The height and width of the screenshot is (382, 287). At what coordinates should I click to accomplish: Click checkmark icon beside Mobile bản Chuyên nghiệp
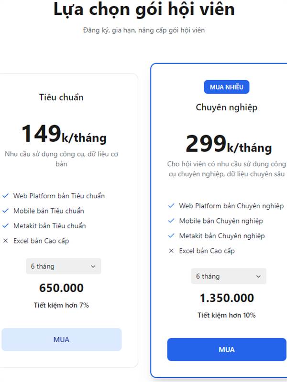click(x=171, y=221)
